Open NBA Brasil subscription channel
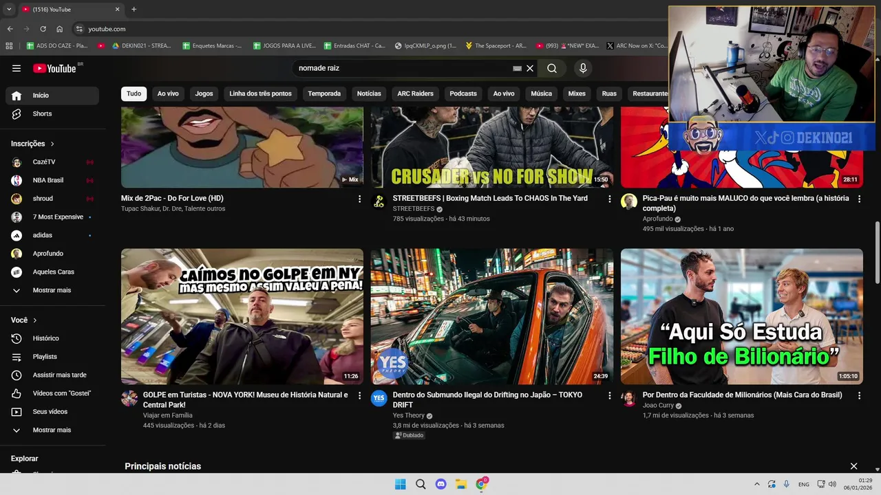This screenshot has height=495, width=881. pos(52,180)
